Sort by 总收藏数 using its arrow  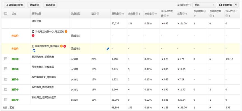(x=195, y=16)
